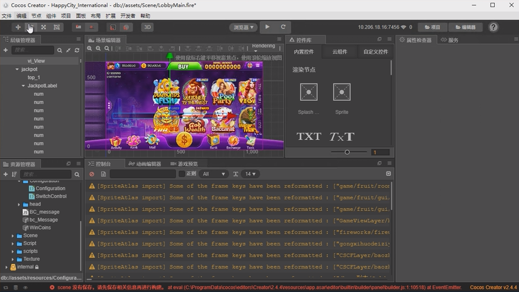
Task: Toggle console collapse-messages checkbox icon
Action: pyautogui.click(x=388, y=174)
